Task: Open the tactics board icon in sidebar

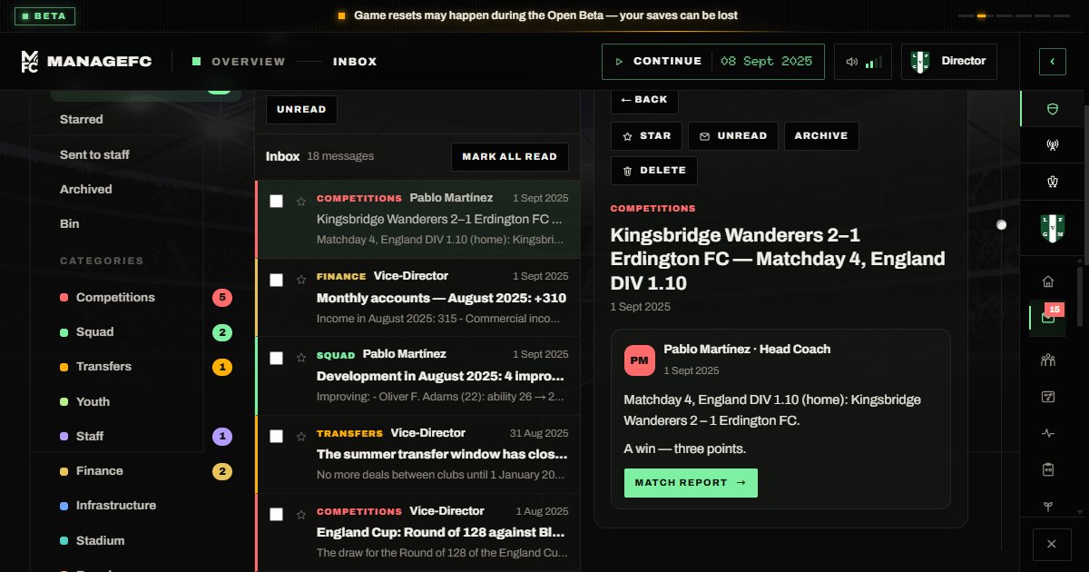Action: click(1048, 397)
